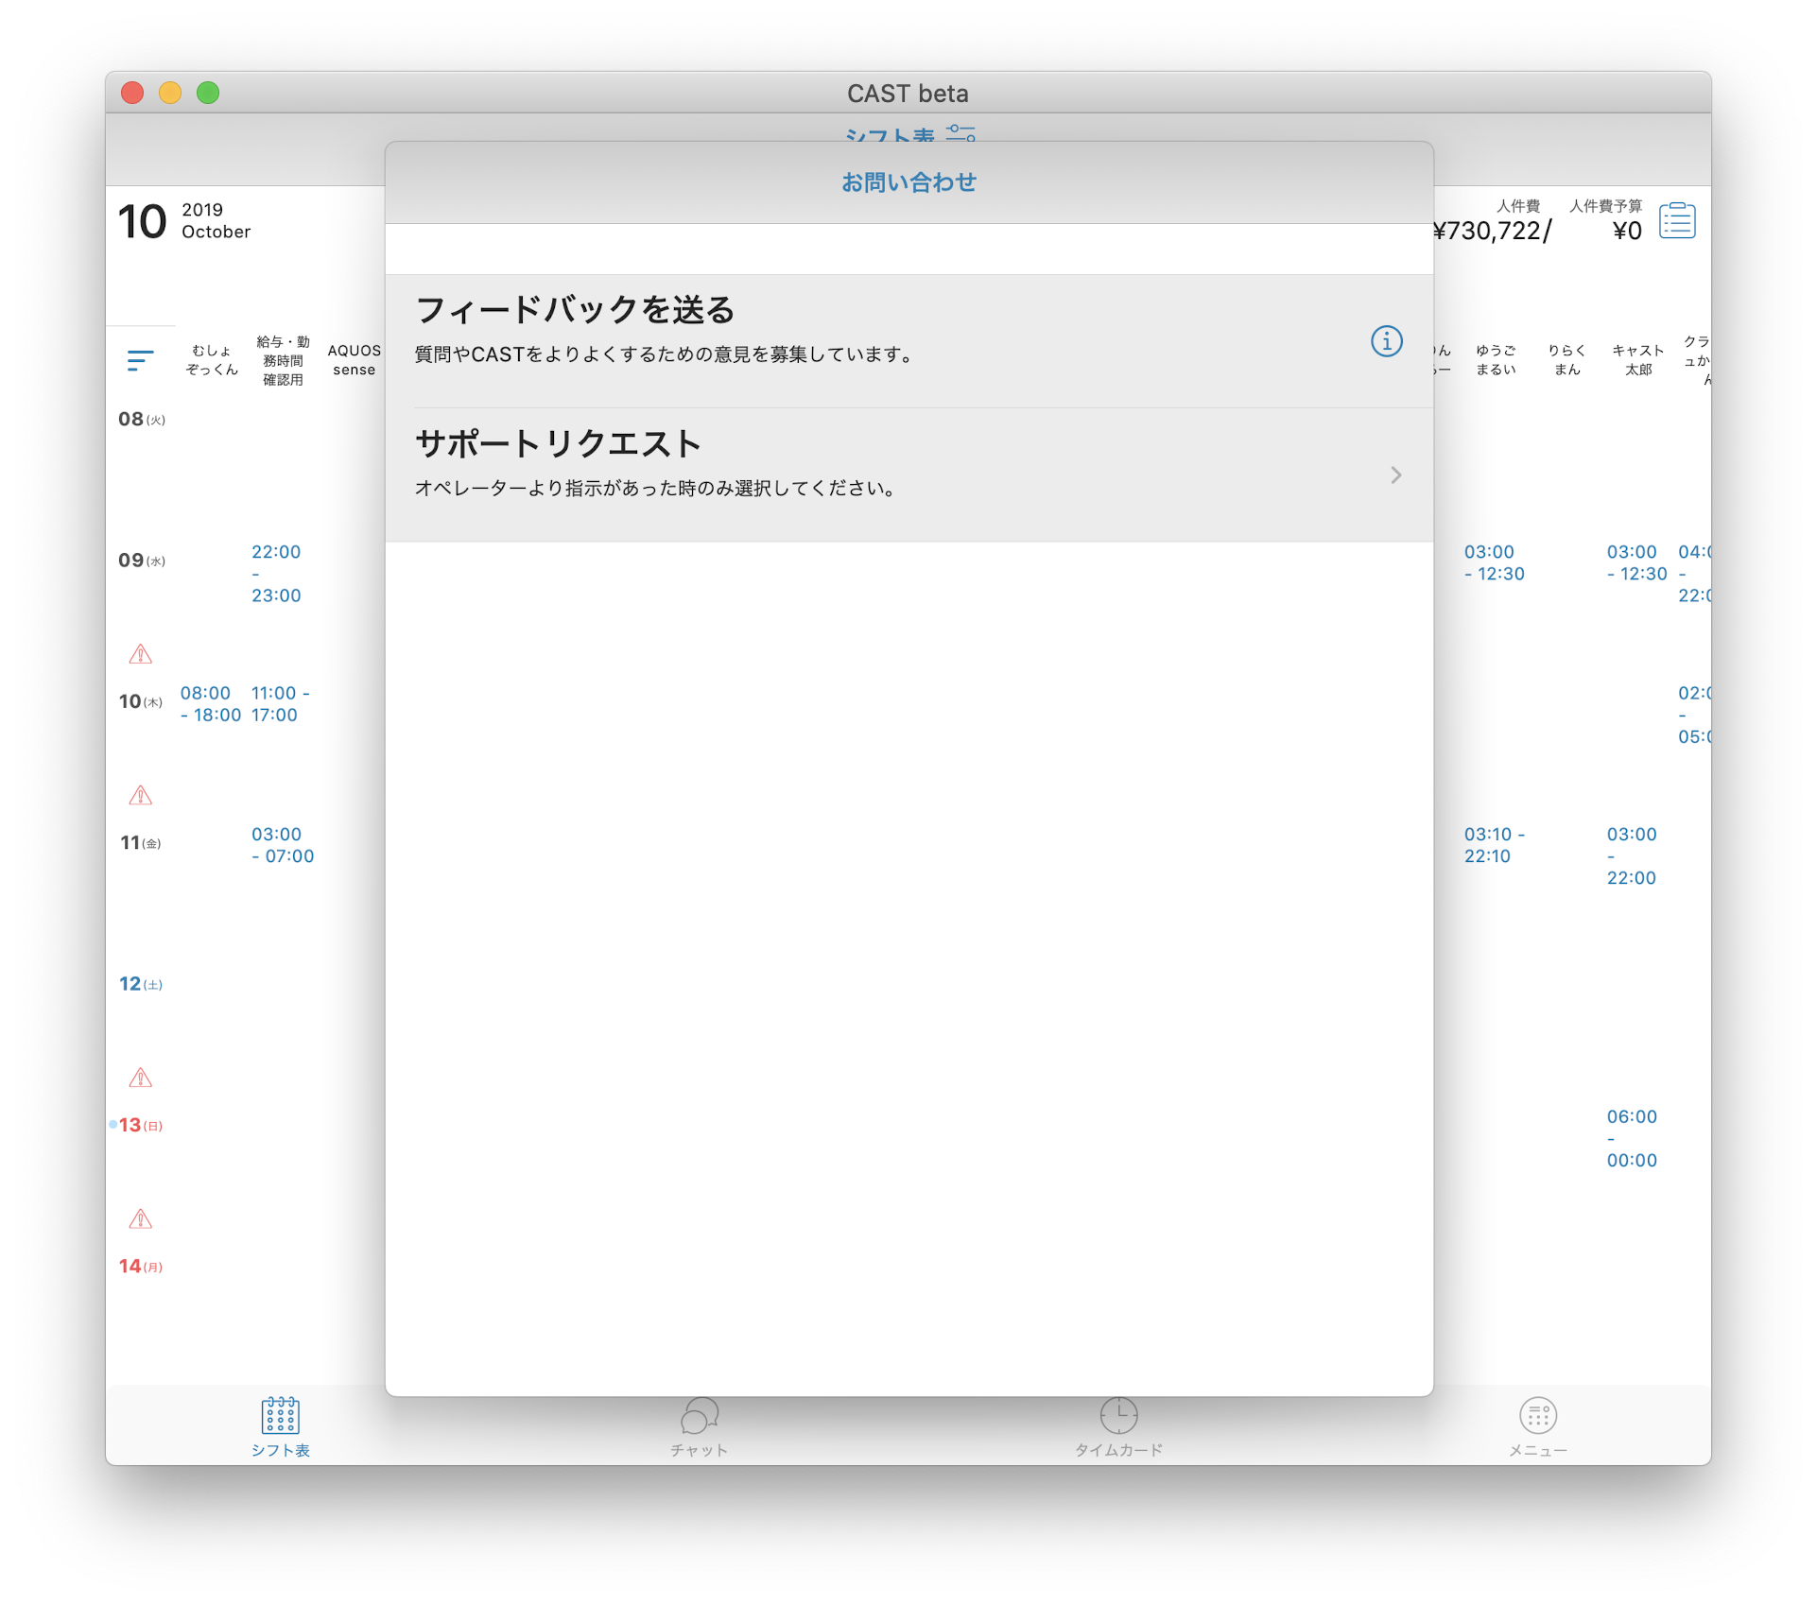Click the calendar grid icon for シフト表
This screenshot has height=1605, width=1817.
(281, 1415)
